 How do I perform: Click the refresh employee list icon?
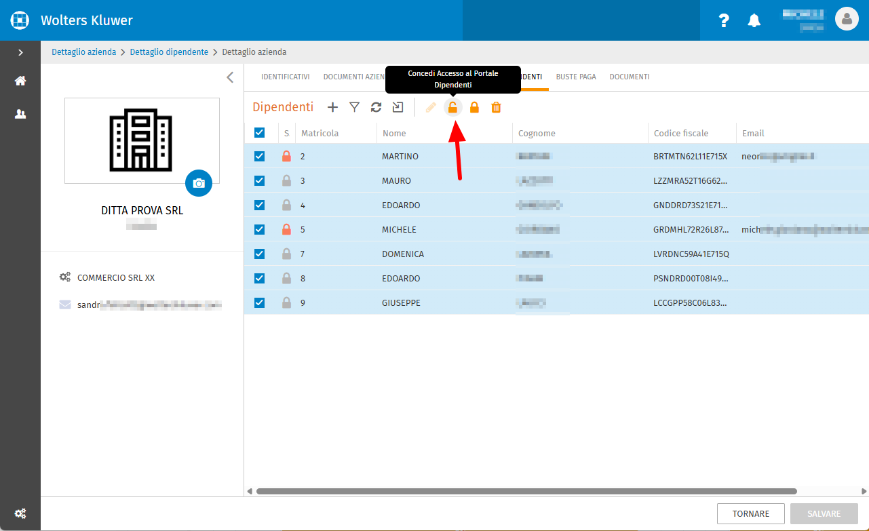376,107
